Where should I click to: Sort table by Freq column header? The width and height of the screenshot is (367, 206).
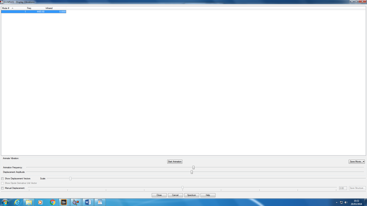coord(35,8)
